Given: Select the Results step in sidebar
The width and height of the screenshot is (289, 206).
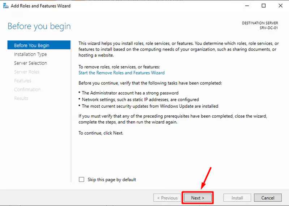Looking at the screenshot, I should pyautogui.click(x=21, y=98).
